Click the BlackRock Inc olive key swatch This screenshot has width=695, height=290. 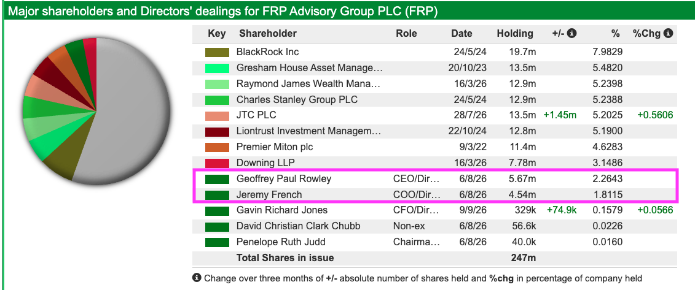pos(217,52)
